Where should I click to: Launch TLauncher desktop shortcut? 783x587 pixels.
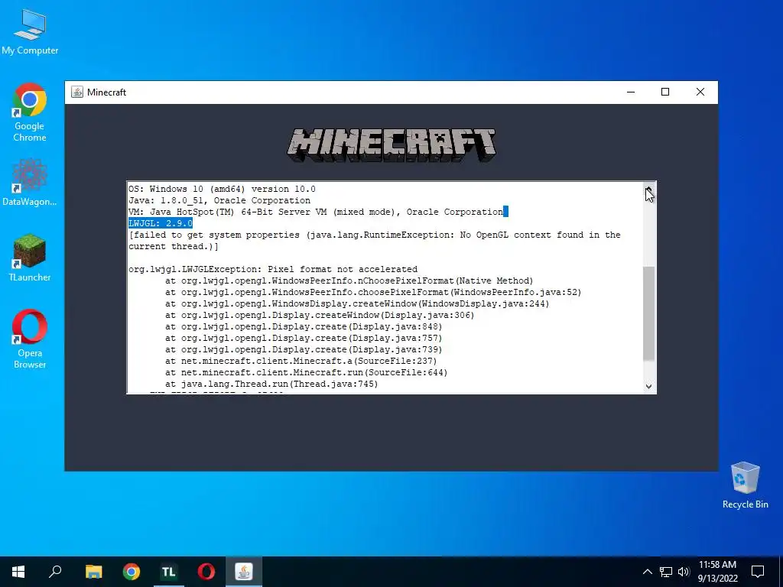point(30,258)
